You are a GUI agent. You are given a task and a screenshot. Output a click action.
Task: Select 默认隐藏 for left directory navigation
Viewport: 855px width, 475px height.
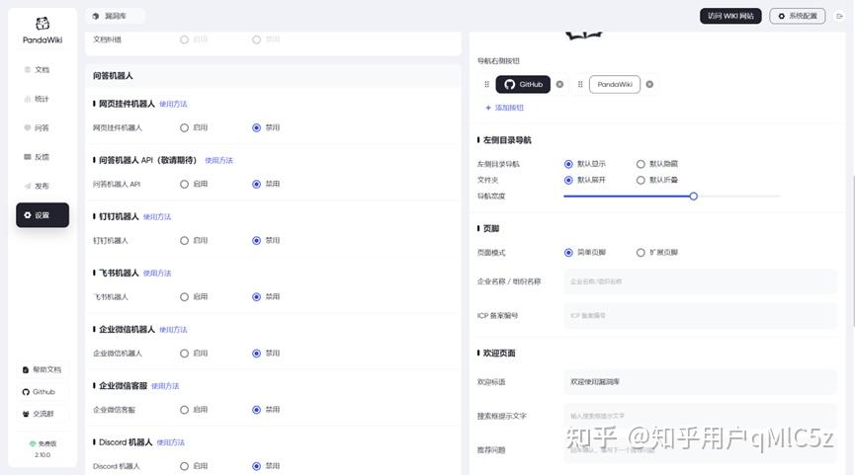641,164
